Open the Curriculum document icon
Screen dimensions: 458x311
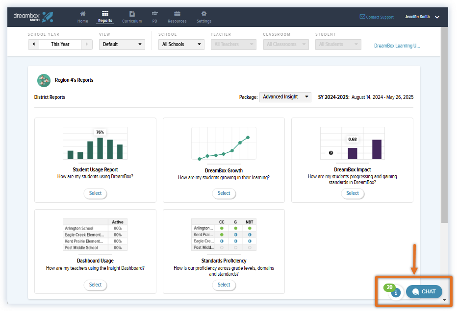coord(132,13)
